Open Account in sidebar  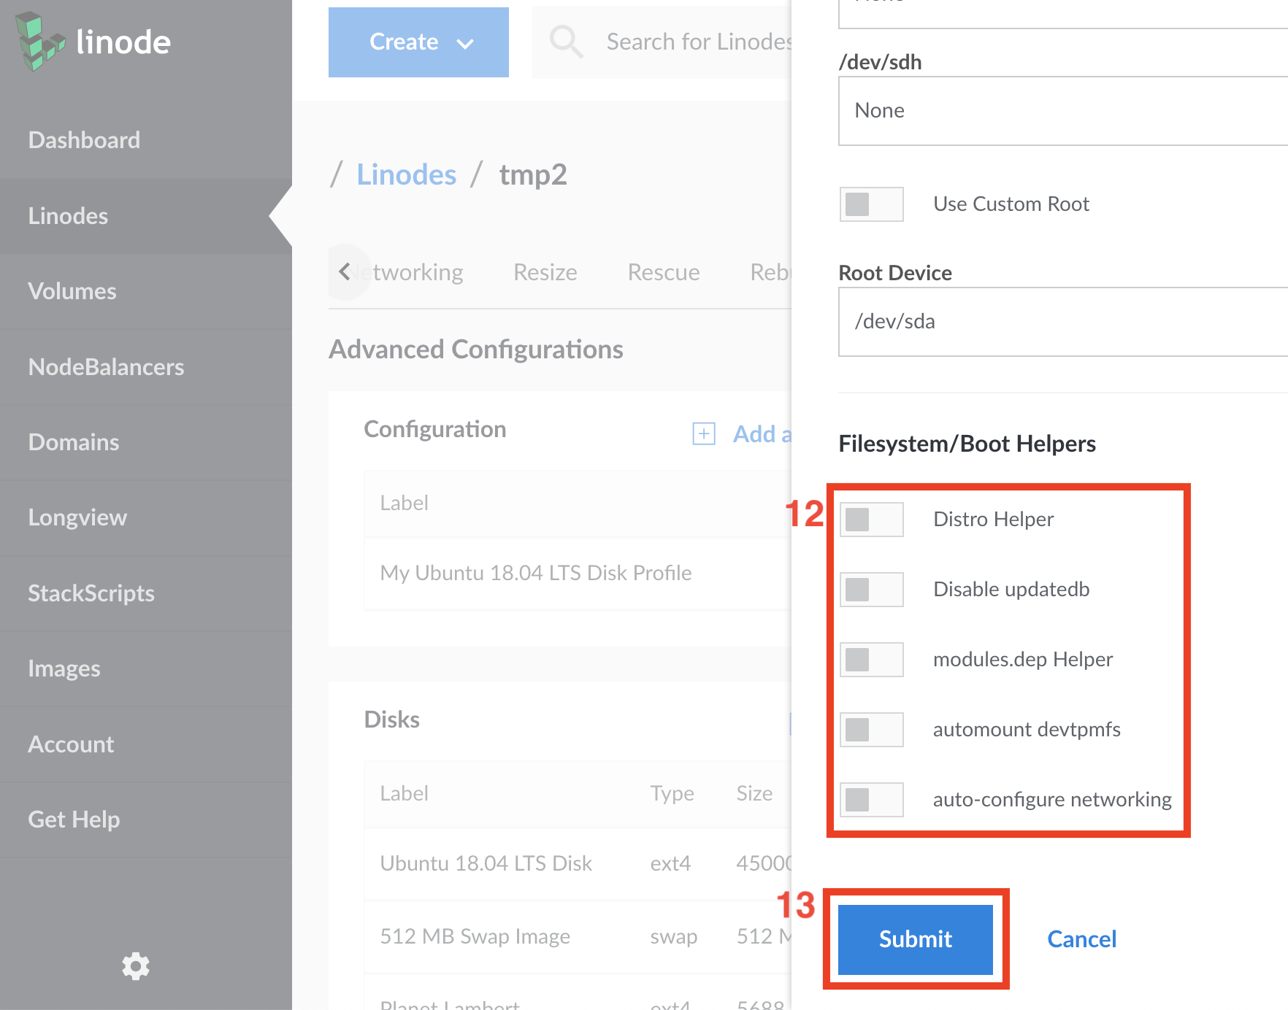146,744
